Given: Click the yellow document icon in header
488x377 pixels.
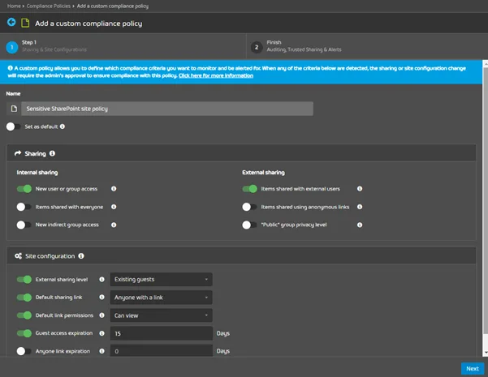Looking at the screenshot, I should (25, 23).
